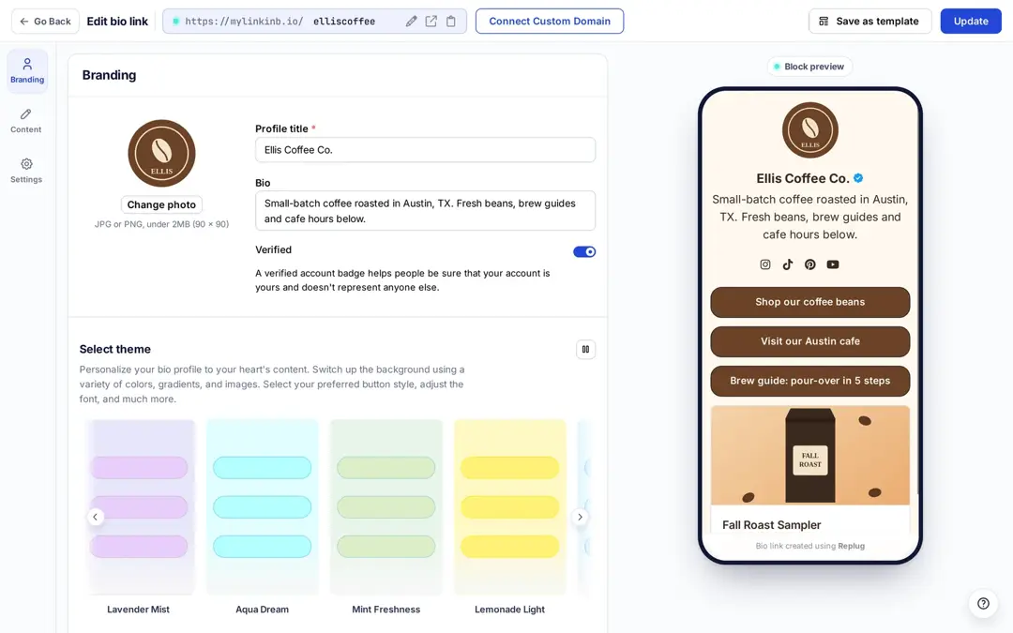Click the Pinterest icon in phone preview
This screenshot has width=1013, height=633.
pos(810,264)
